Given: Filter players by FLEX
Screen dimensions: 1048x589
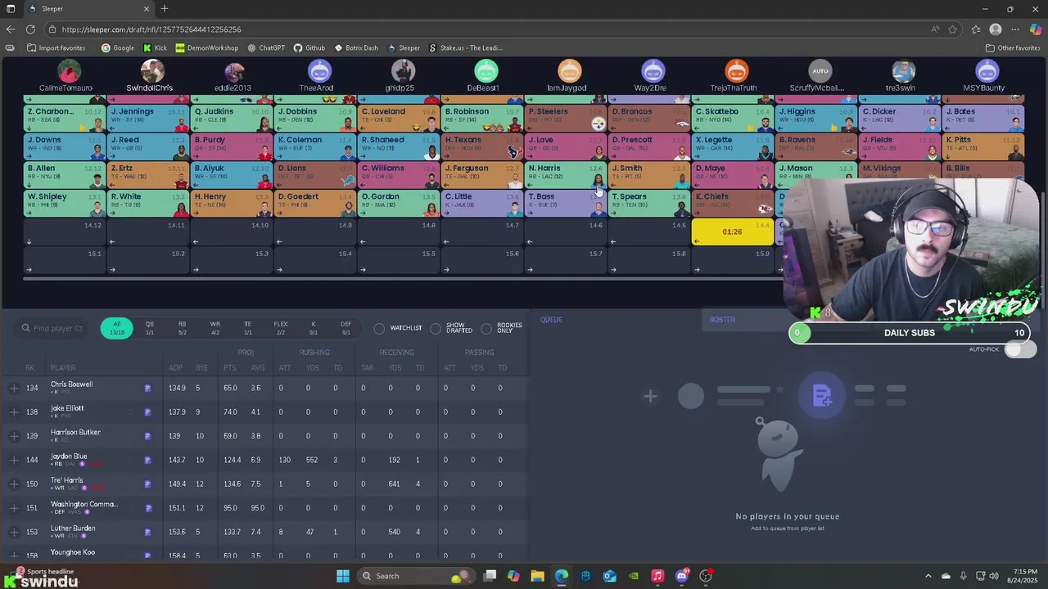Looking at the screenshot, I should 281,328.
